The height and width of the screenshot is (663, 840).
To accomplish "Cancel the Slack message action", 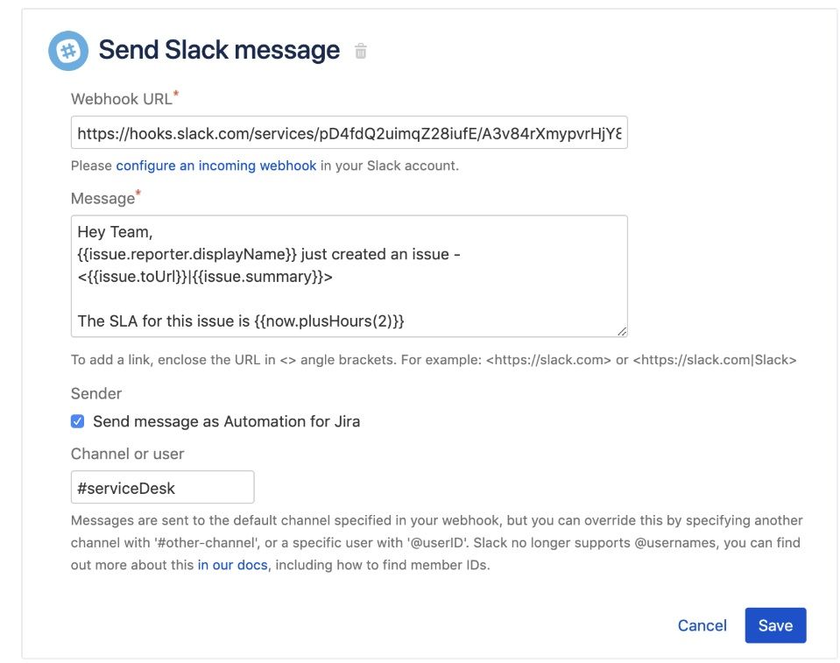I will click(x=702, y=625).
